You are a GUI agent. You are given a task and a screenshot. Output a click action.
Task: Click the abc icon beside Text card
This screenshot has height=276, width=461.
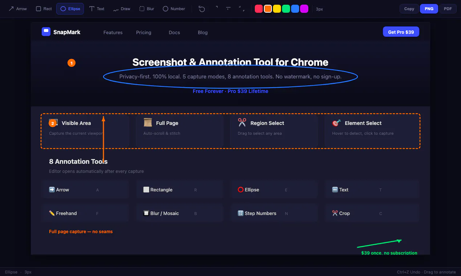pyautogui.click(x=335, y=190)
